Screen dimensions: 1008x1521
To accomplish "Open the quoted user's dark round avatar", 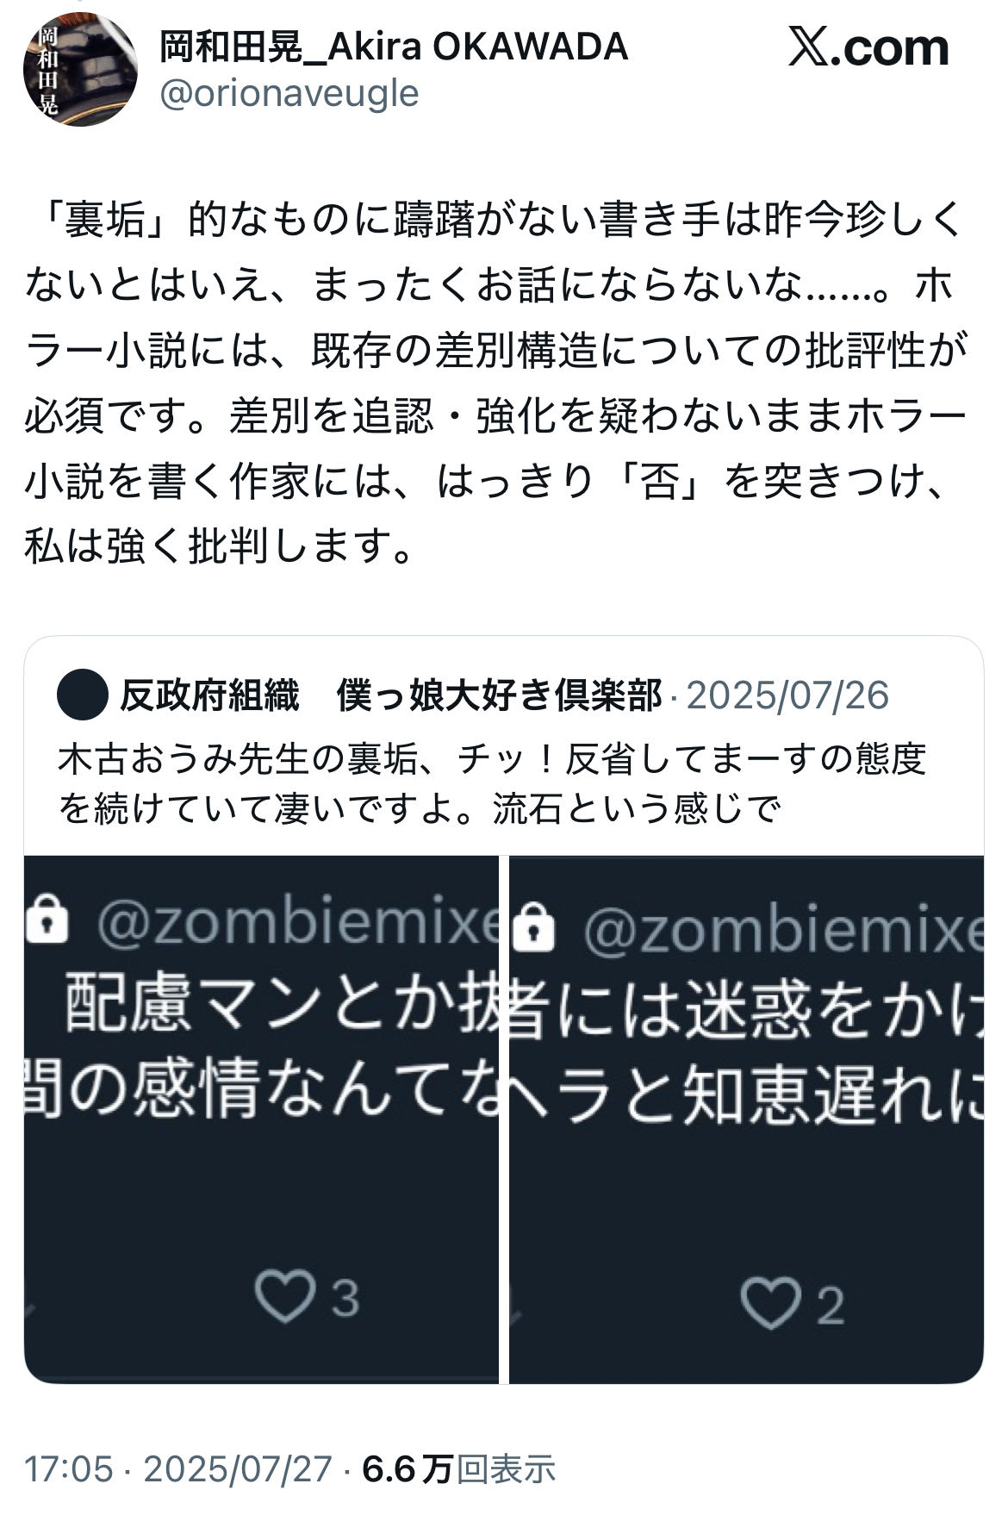I will [x=83, y=695].
